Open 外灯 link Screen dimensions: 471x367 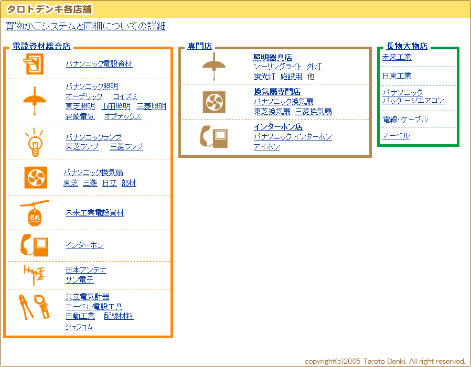pyautogui.click(x=315, y=67)
